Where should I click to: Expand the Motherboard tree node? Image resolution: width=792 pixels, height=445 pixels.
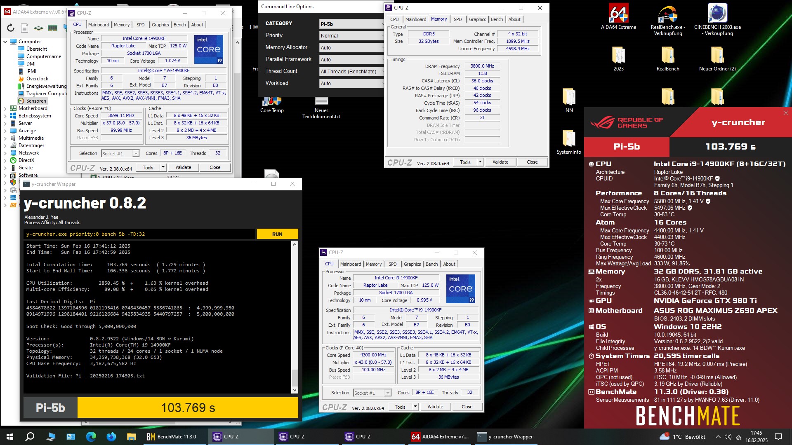point(5,108)
